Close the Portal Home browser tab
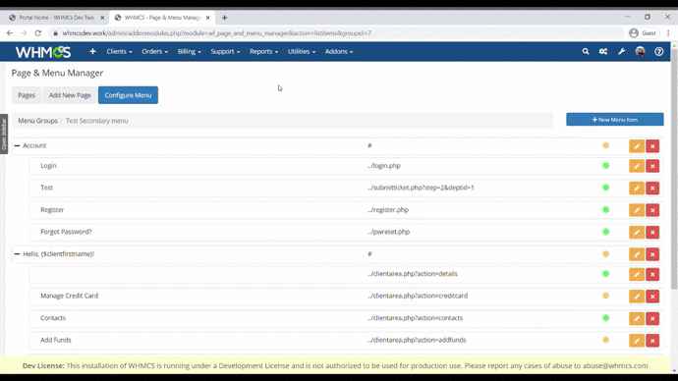The height and width of the screenshot is (381, 678). click(102, 18)
